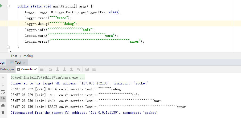This screenshot has height=118, width=241.
Task: Clear all console output with trash icon
Action: tap(3, 112)
